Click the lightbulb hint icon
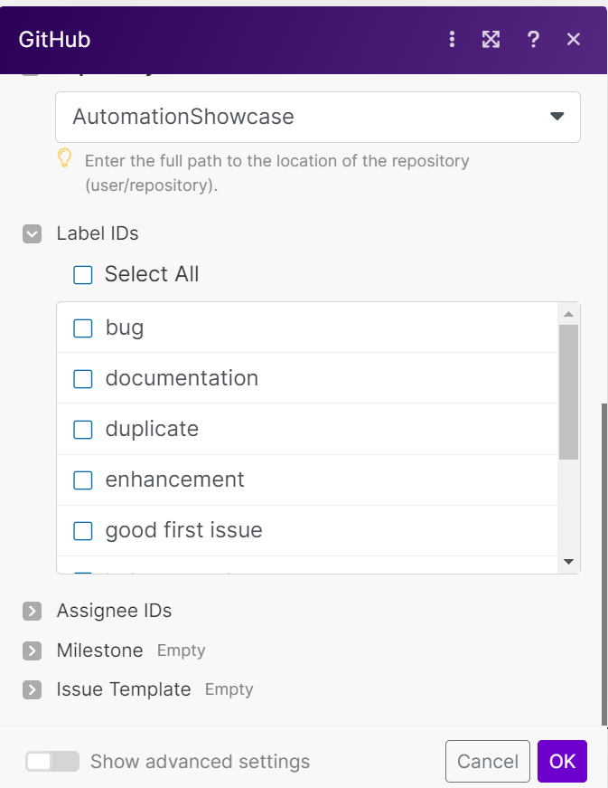 pos(64,158)
